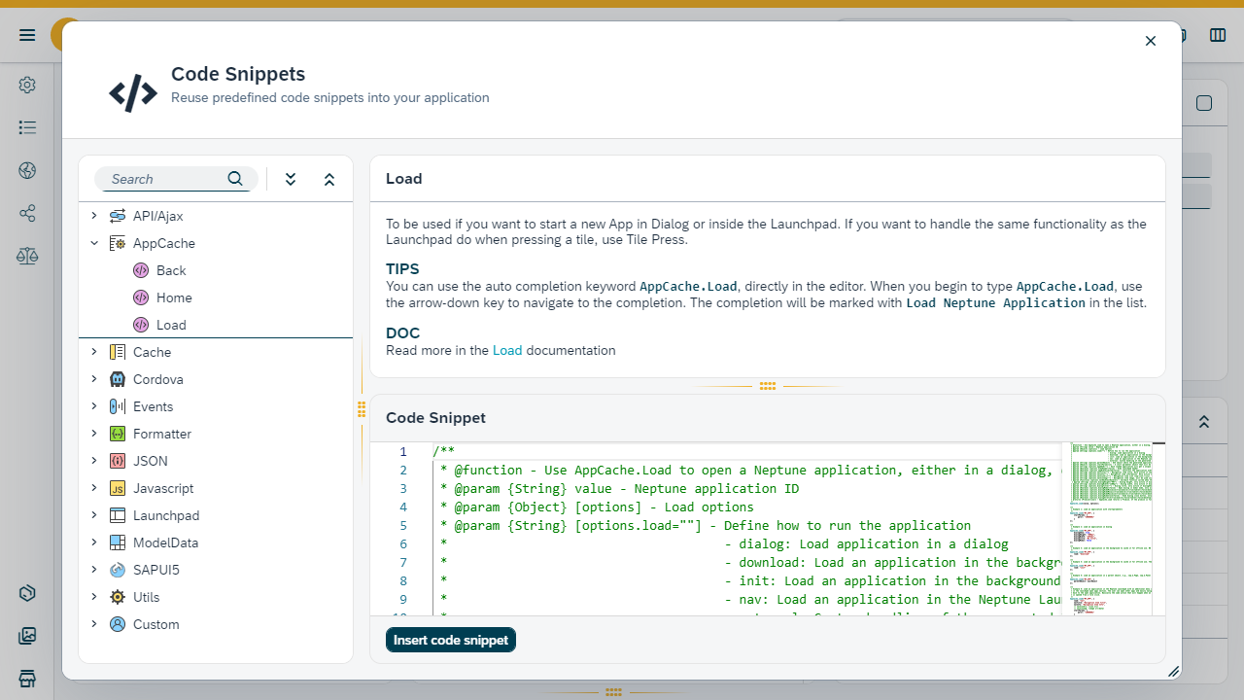1244x700 pixels.
Task: Click the Code Snippet panel heading
Action: click(435, 418)
